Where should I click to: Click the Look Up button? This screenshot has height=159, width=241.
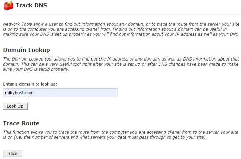(15, 106)
